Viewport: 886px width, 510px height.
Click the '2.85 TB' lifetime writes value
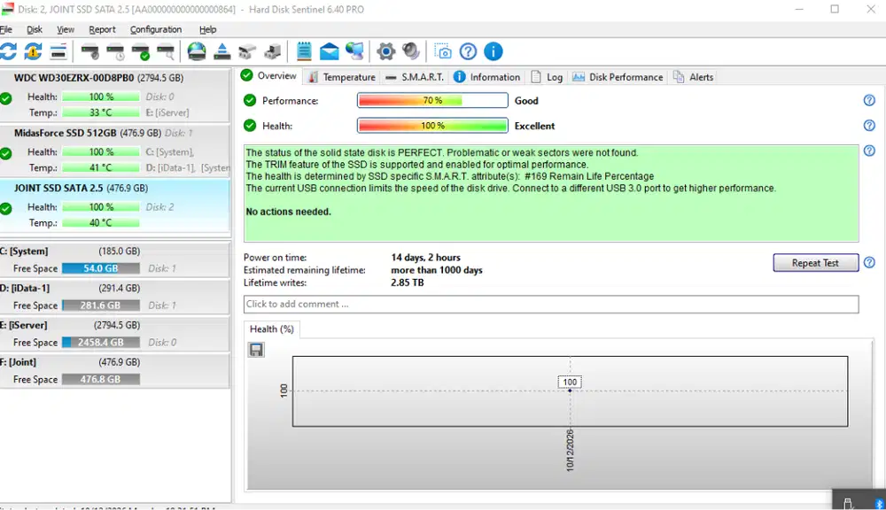(408, 282)
